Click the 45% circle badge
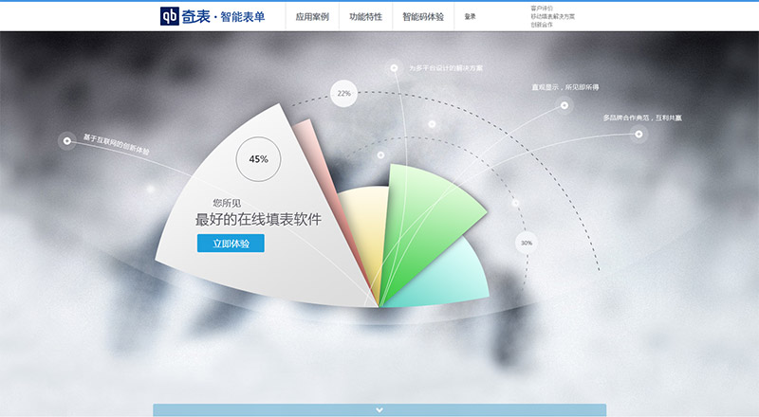This screenshot has height=417, width=759. 258,159
